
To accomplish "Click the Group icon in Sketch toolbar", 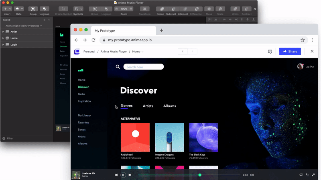I will [33, 9].
